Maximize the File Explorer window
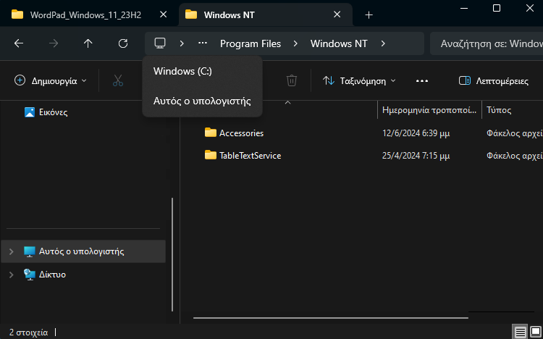Viewport: 543px width, 339px height. [497, 8]
